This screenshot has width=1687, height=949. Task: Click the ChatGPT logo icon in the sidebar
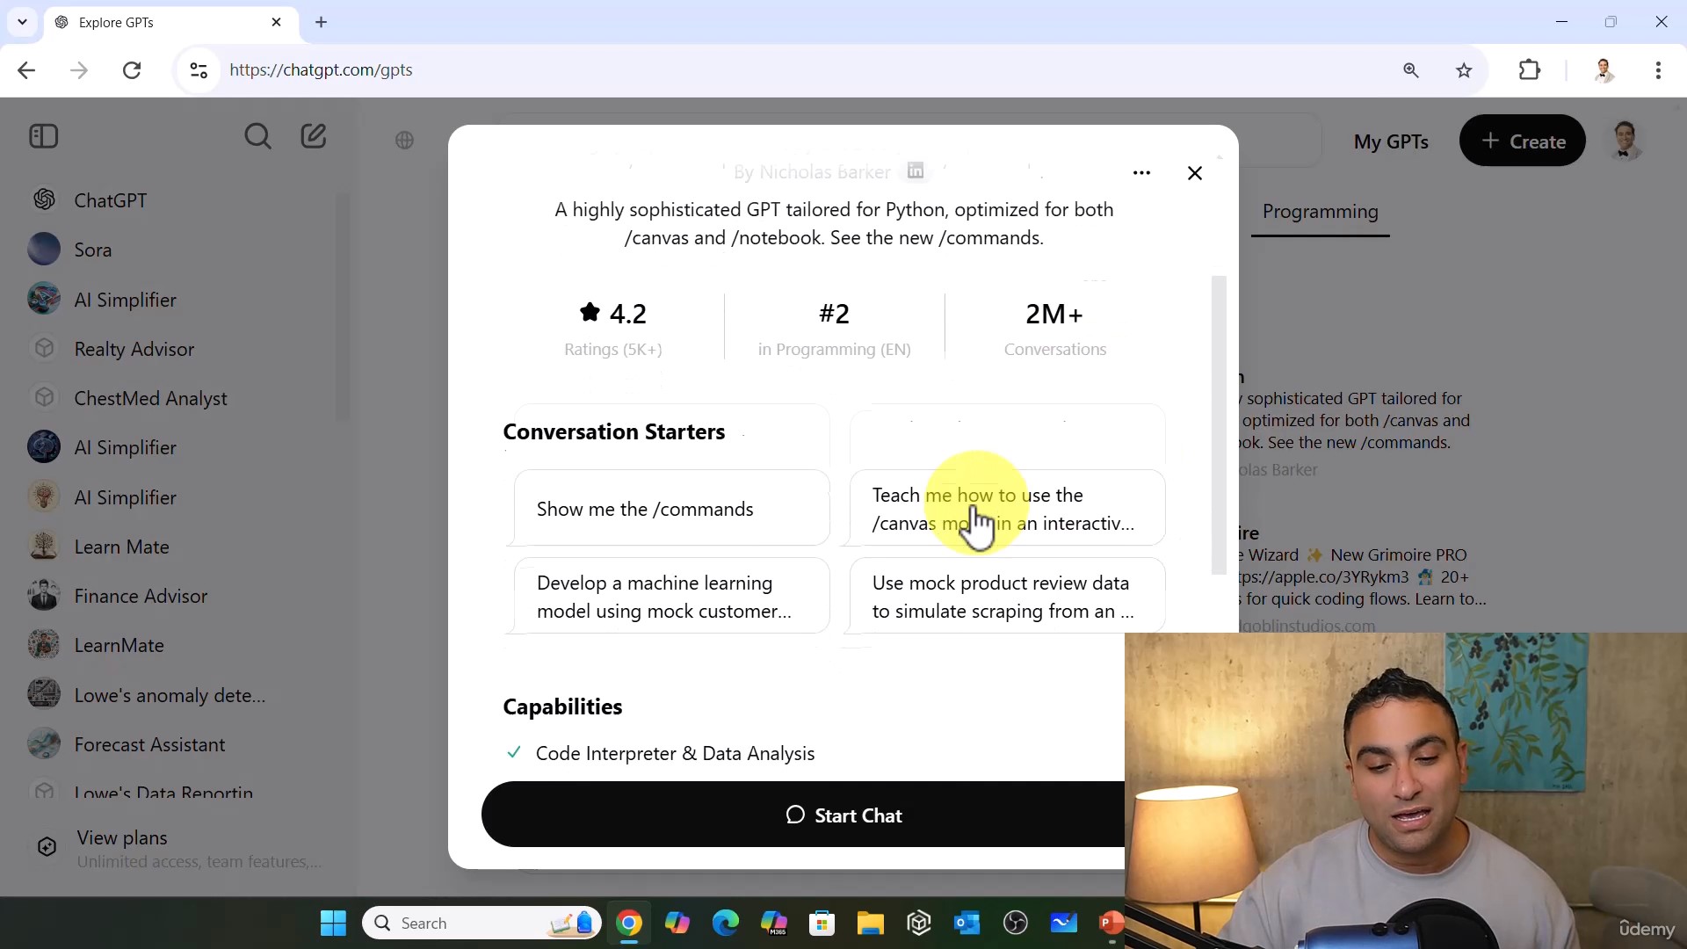44,200
